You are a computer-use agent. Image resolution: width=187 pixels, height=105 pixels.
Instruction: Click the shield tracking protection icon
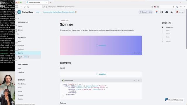(x=44, y=7)
